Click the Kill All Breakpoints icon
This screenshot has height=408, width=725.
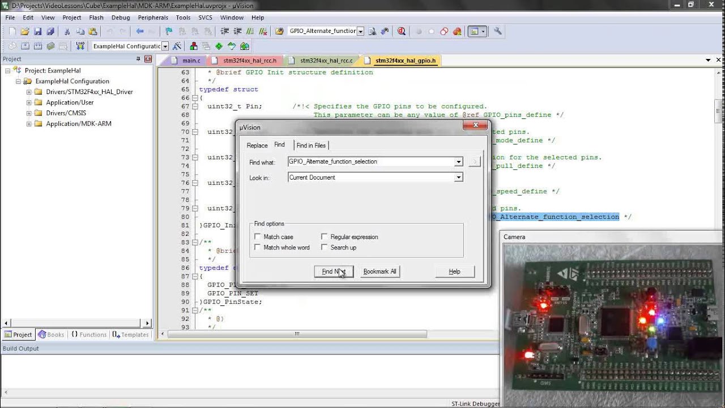(x=457, y=32)
